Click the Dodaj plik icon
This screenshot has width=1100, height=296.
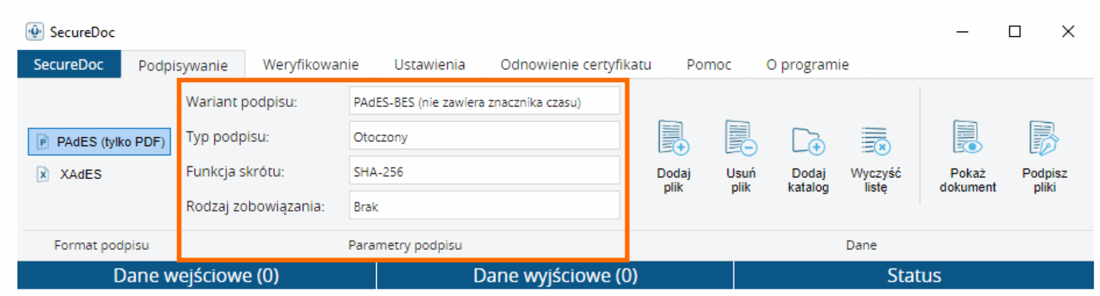click(673, 138)
